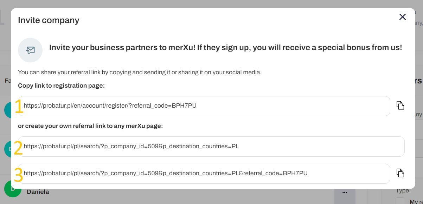Copy the registration page referral link
The height and width of the screenshot is (204, 423).
point(400,106)
